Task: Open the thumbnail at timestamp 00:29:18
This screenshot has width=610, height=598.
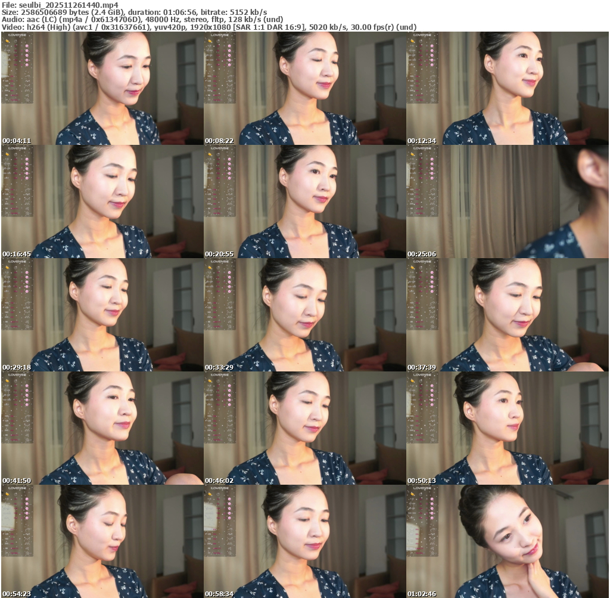Action: point(102,315)
